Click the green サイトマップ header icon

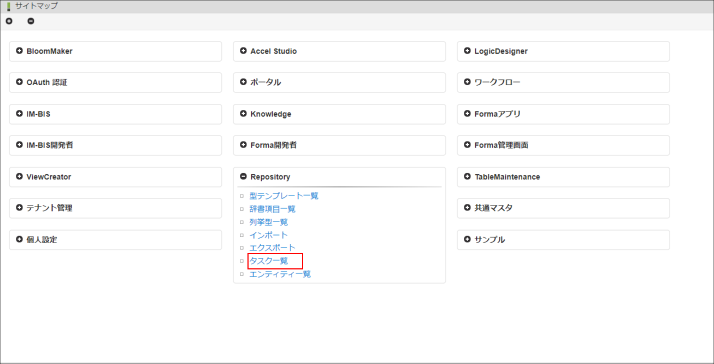point(9,5)
